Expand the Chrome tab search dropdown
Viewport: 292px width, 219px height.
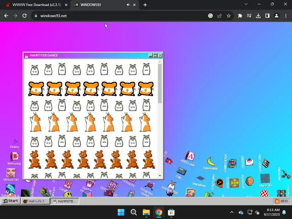point(246,4)
